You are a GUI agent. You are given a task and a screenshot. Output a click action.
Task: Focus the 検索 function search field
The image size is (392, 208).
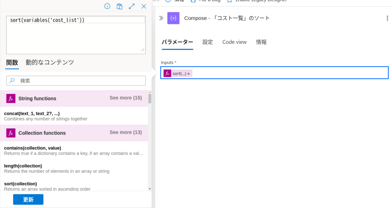[76, 81]
